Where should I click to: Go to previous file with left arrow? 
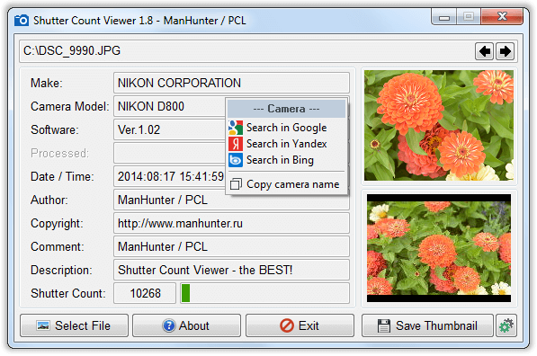click(x=484, y=51)
